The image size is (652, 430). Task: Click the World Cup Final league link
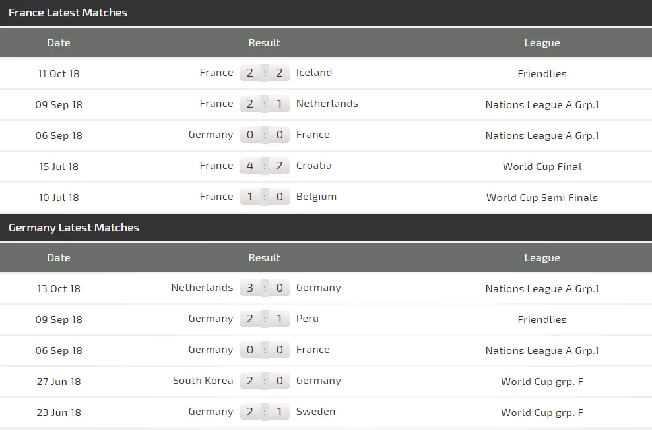pyautogui.click(x=542, y=166)
